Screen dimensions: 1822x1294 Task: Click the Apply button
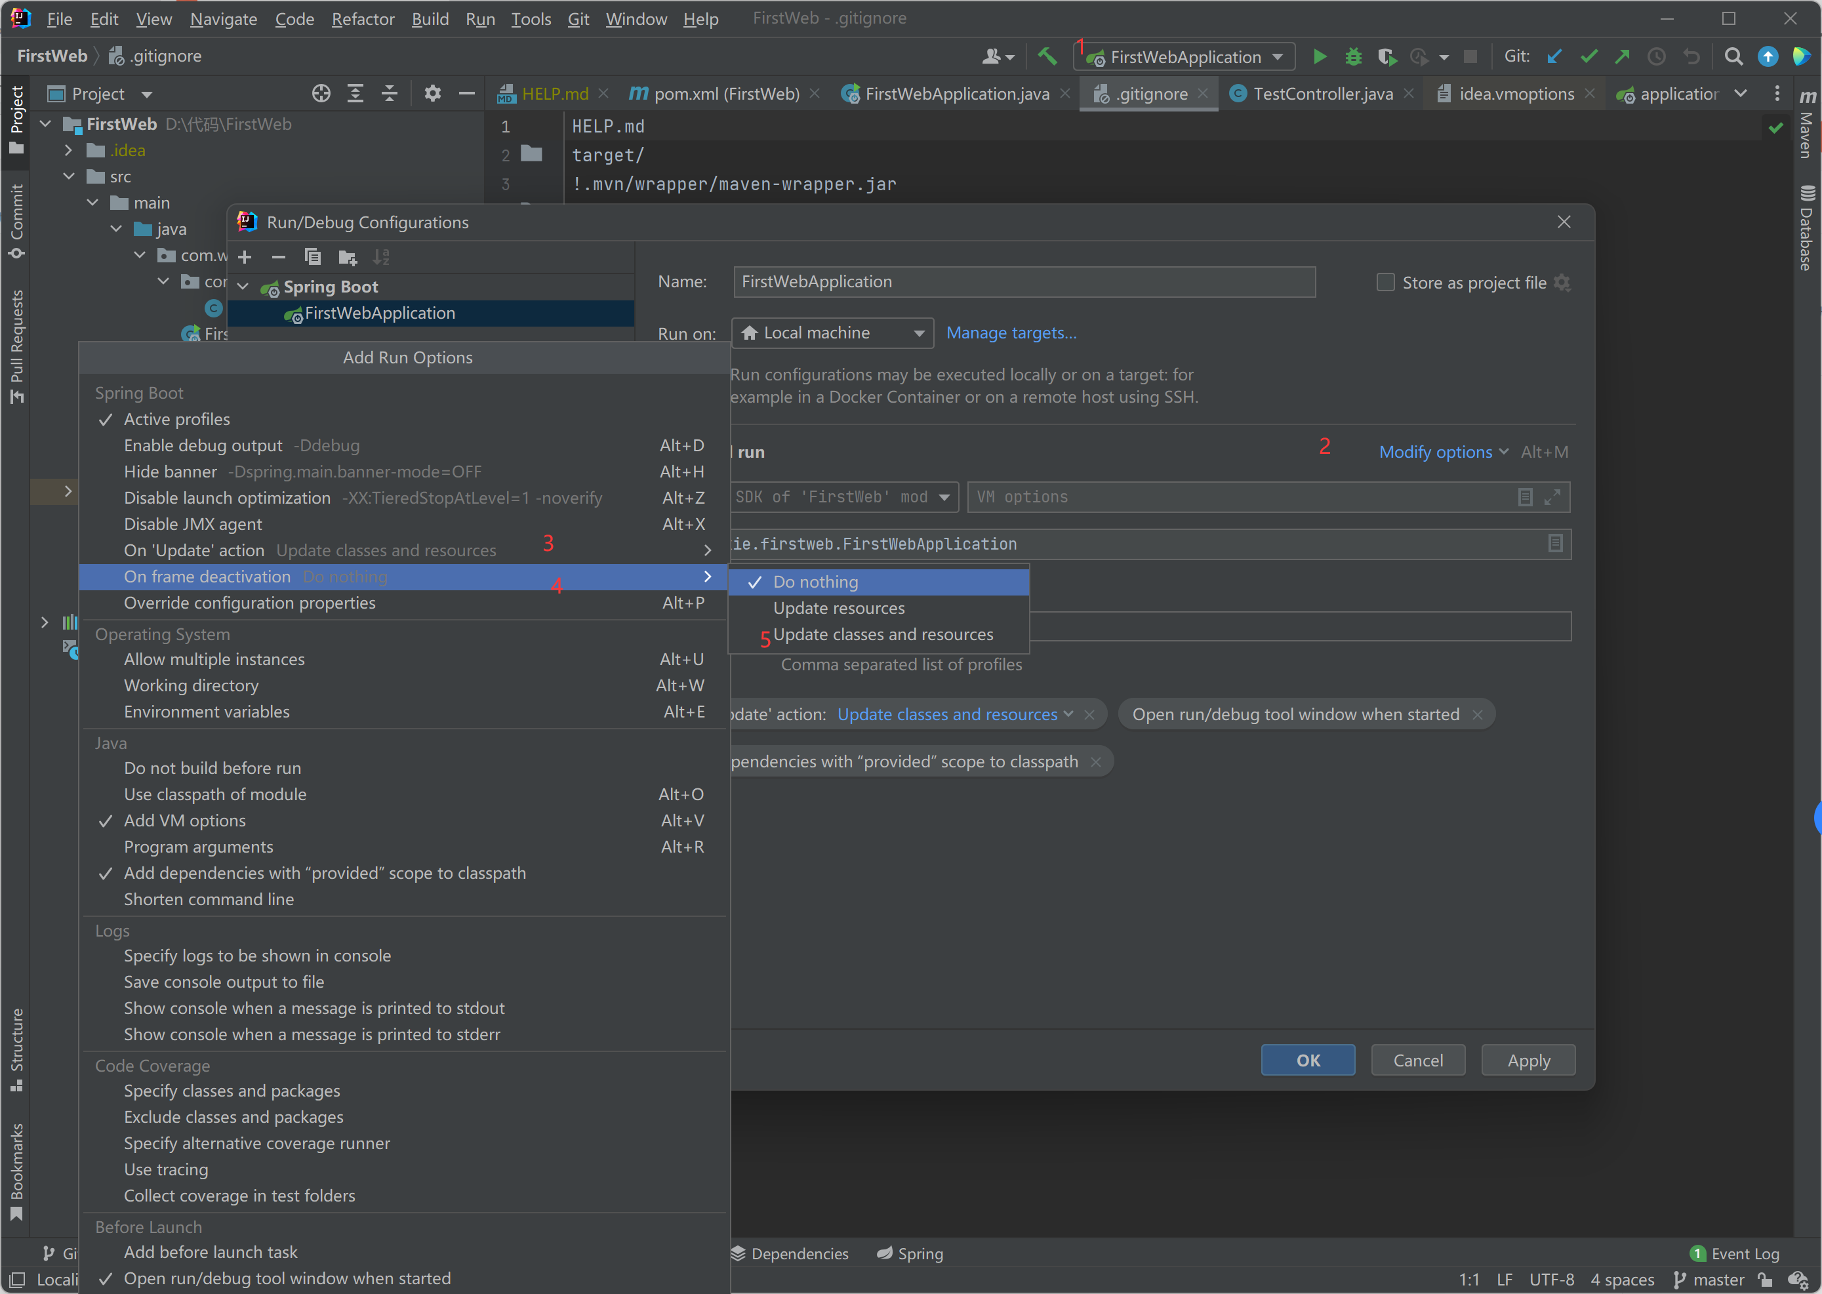[x=1528, y=1061]
